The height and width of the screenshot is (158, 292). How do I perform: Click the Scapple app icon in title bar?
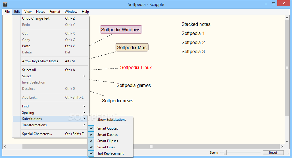pos(5,4)
